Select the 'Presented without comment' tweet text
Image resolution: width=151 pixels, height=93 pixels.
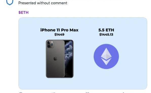tap(43, 3)
